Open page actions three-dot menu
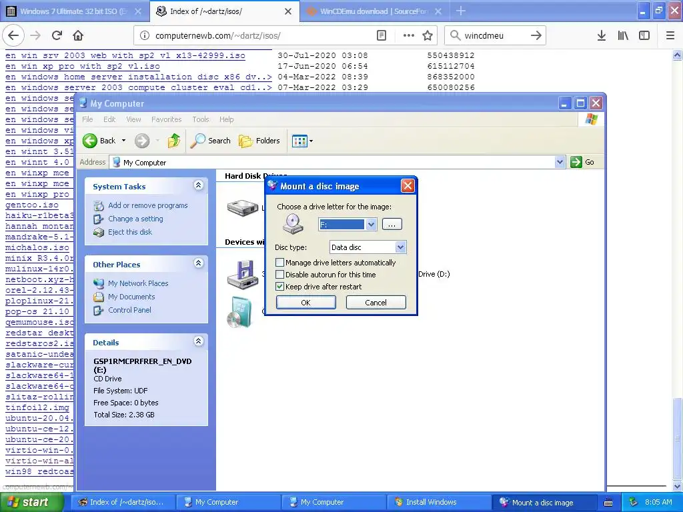The width and height of the screenshot is (683, 512). pyautogui.click(x=409, y=35)
